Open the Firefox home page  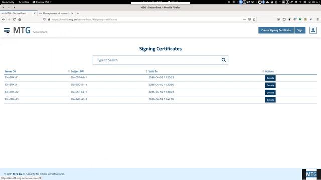pyautogui.click(x=20, y=19)
